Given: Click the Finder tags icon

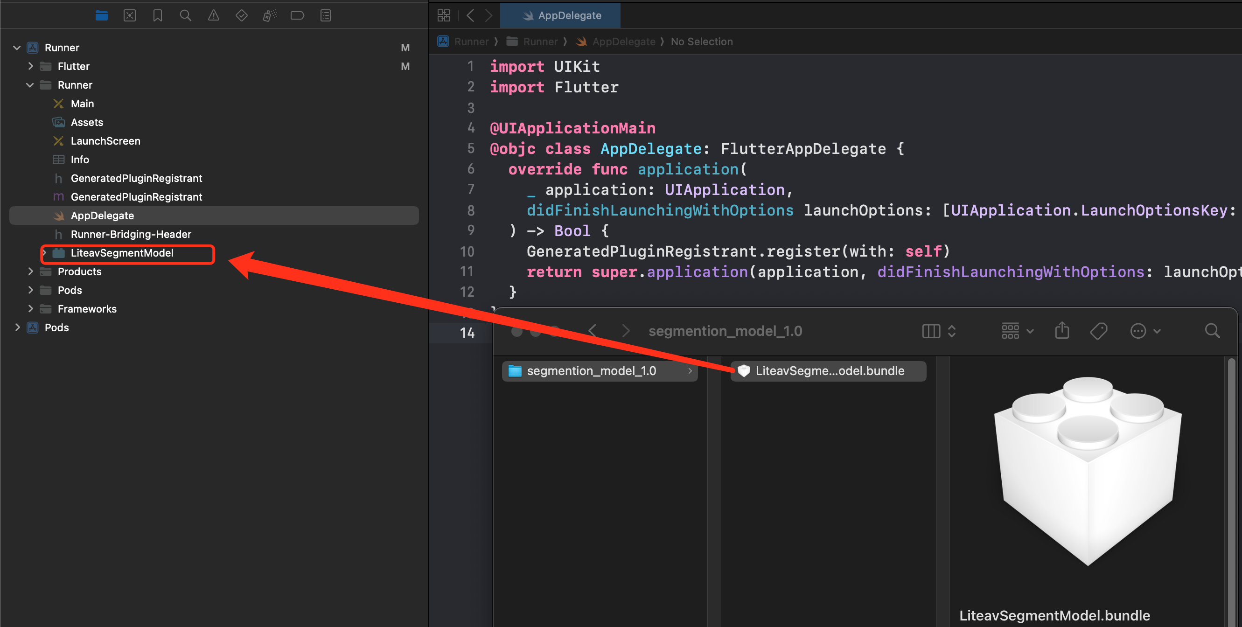Looking at the screenshot, I should coord(1098,331).
